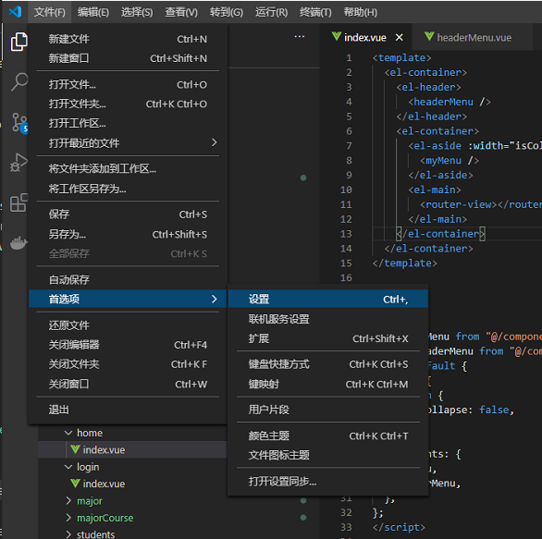Image resolution: width=542 pixels, height=539 pixels.
Task: Click editor line 13 closing el-container tag
Action: click(x=440, y=234)
